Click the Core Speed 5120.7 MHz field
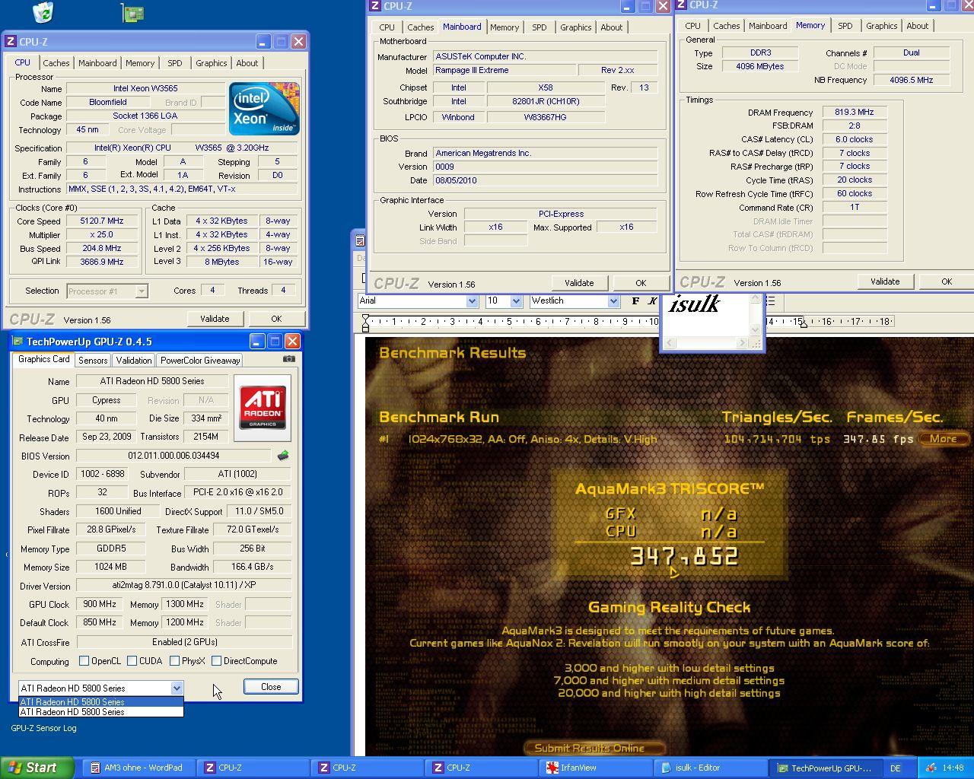The image size is (974, 779). tap(102, 221)
